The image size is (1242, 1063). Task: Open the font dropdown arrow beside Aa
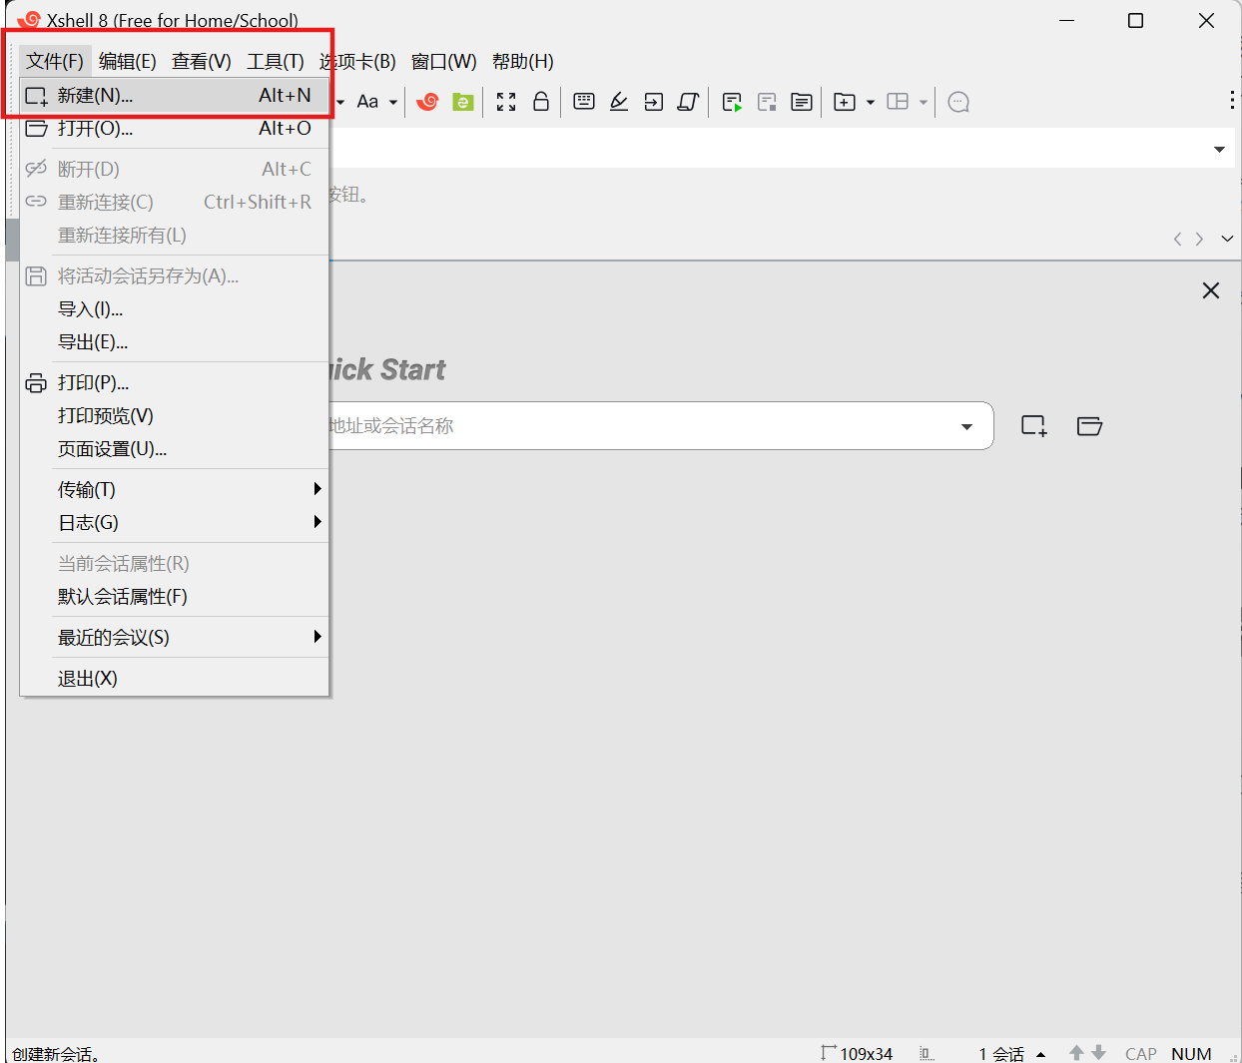point(393,102)
